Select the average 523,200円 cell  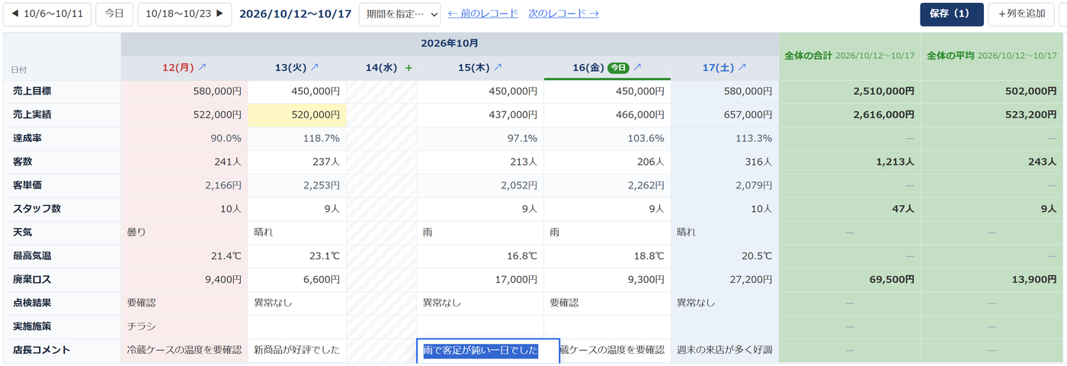992,115
